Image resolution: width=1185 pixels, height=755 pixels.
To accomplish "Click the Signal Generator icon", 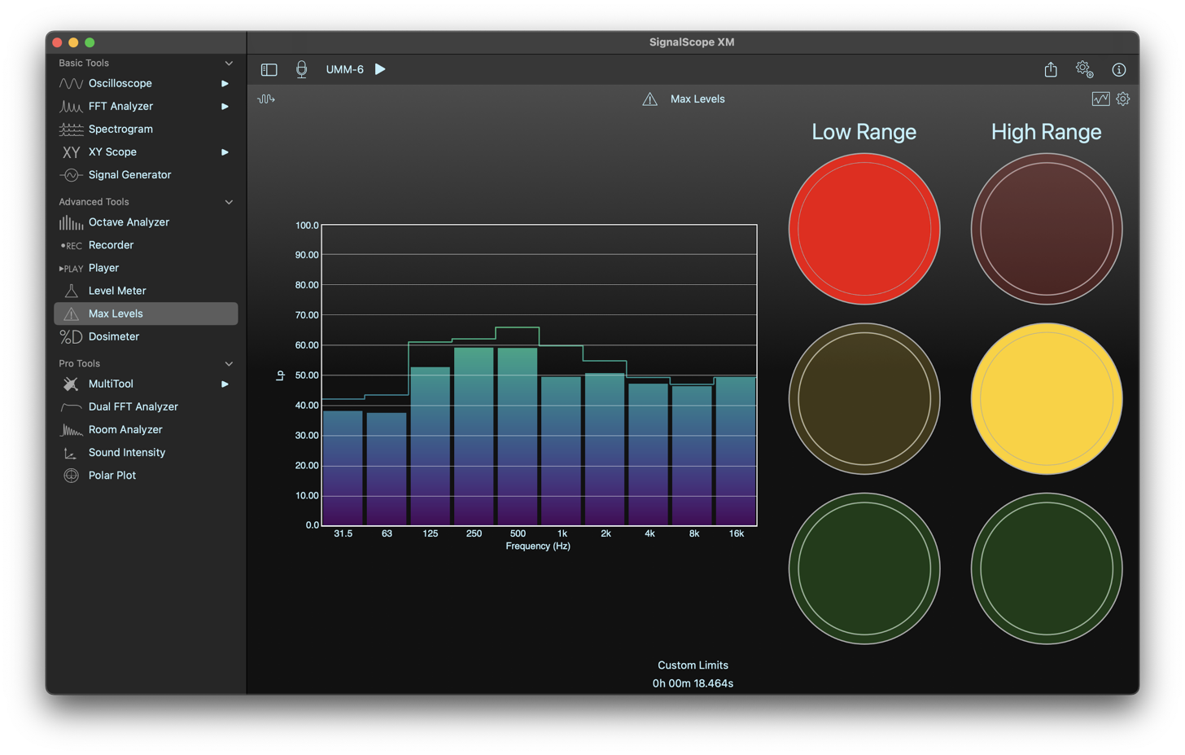I will (71, 175).
